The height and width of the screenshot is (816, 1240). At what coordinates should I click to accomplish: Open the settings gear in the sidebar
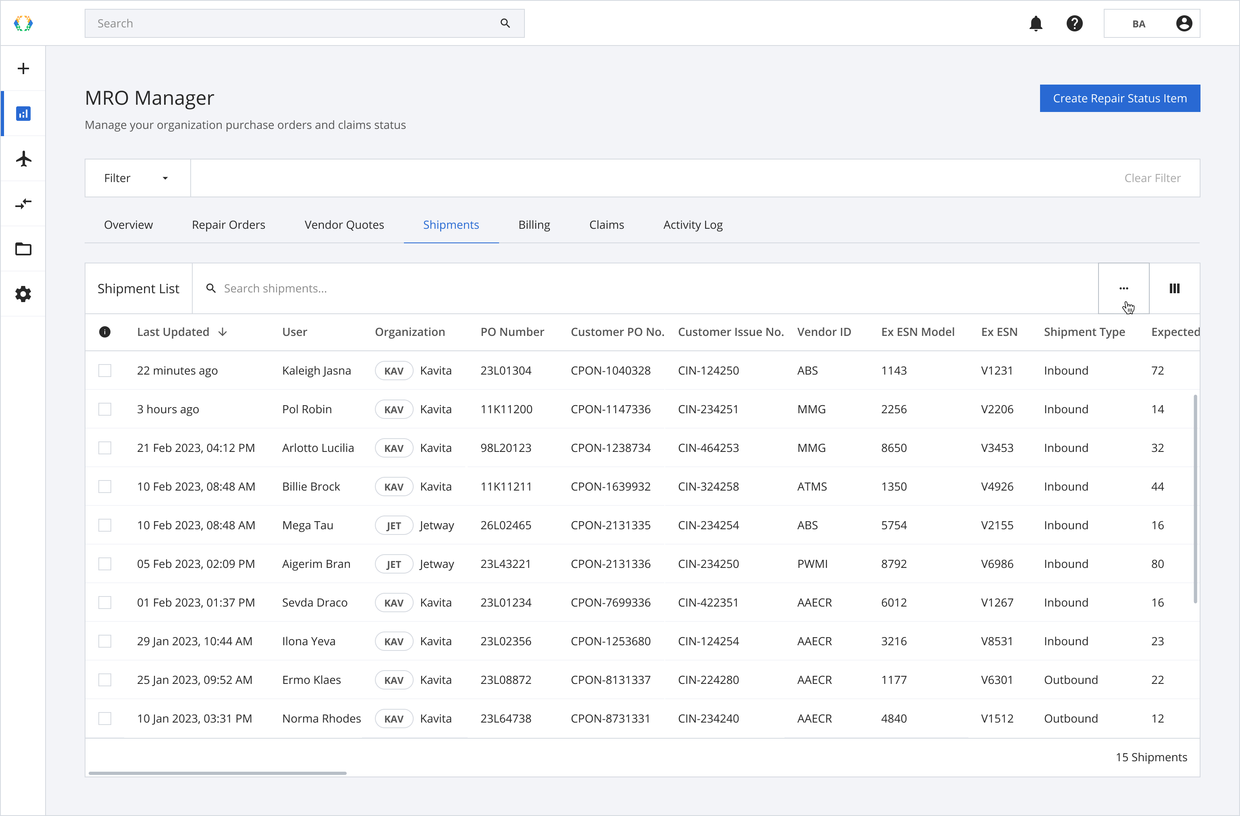pyautogui.click(x=23, y=294)
